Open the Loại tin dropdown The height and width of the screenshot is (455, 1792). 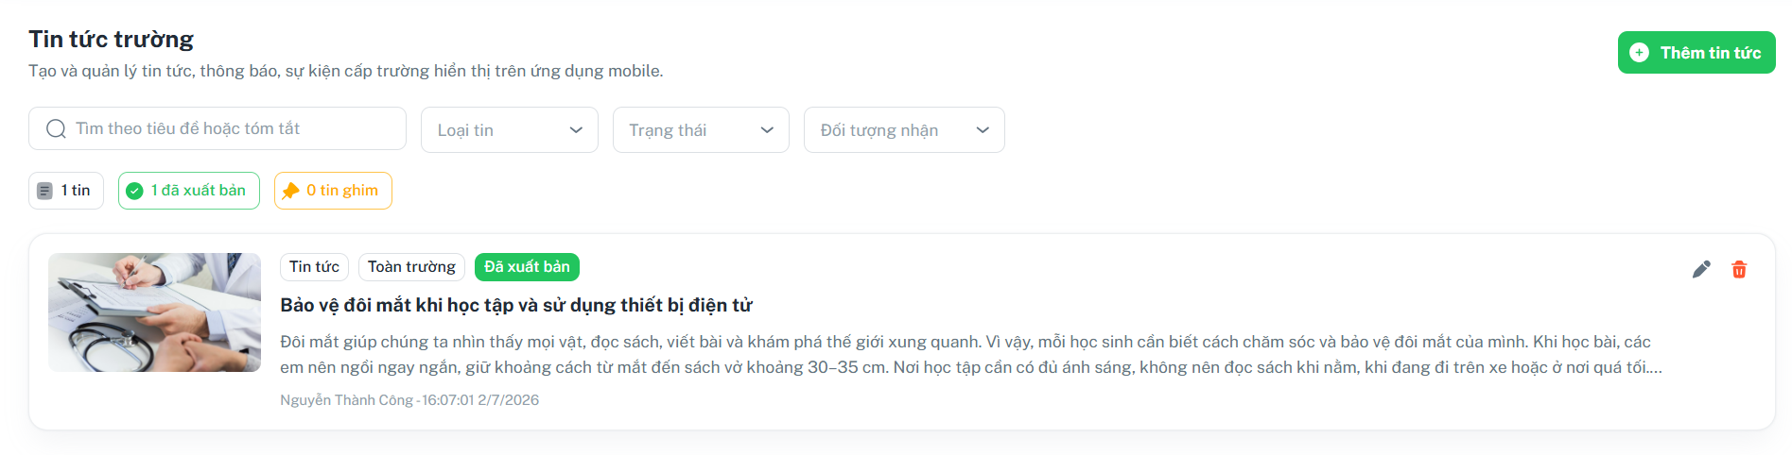(510, 130)
